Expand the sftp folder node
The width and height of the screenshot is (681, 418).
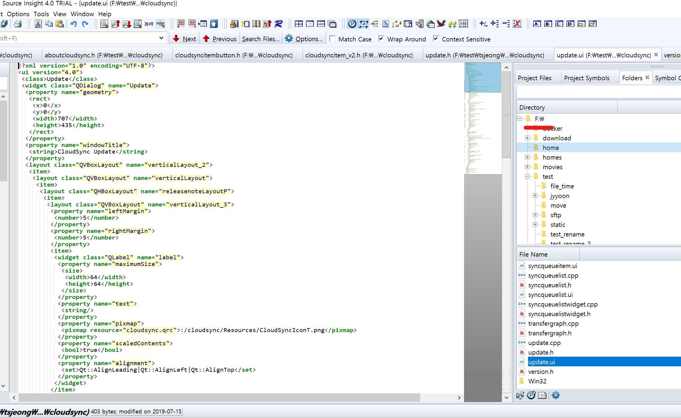tap(535, 215)
